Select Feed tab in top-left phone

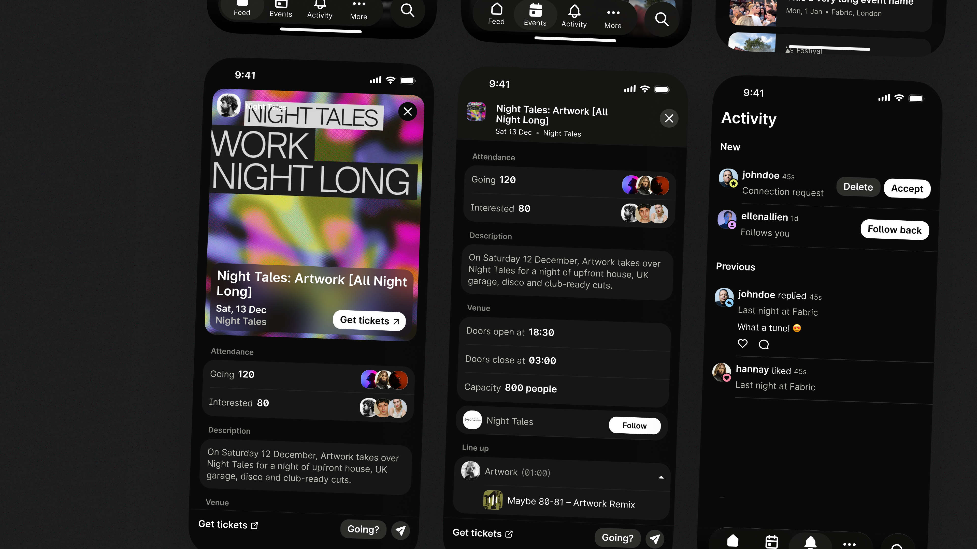242,8
